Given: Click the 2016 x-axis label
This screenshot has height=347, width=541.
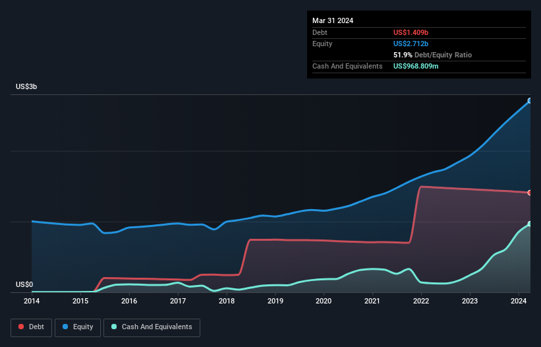Looking at the screenshot, I should point(129,301).
